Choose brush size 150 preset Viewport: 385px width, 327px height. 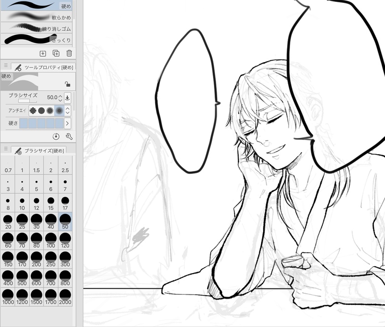coord(8,260)
